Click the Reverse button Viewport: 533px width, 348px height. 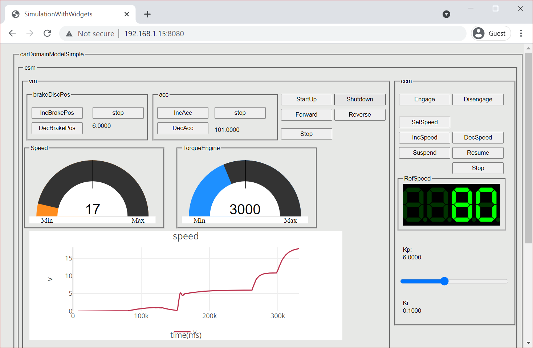pyautogui.click(x=359, y=115)
